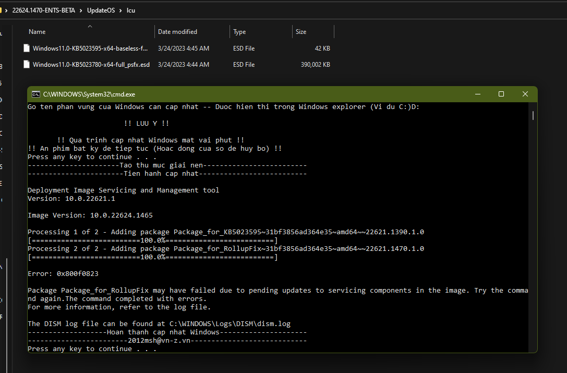Viewport: 567px width, 373px height.
Task: Click the Processing 2 of 2 line
Action: pos(226,248)
